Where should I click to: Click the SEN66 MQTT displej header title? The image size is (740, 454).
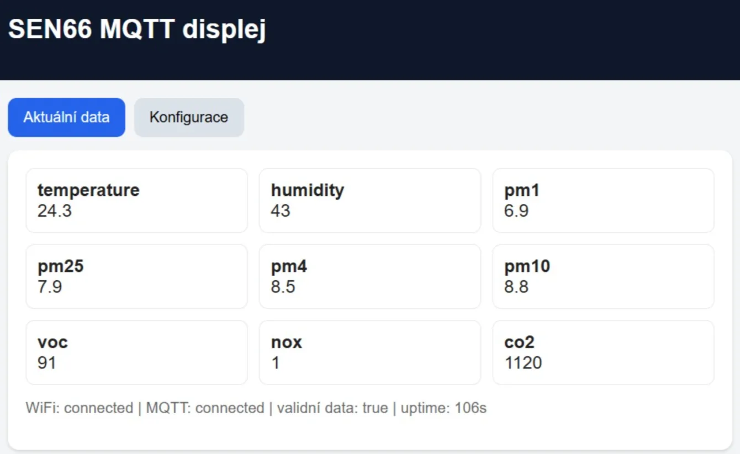136,31
